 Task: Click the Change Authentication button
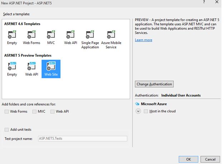click(154, 84)
